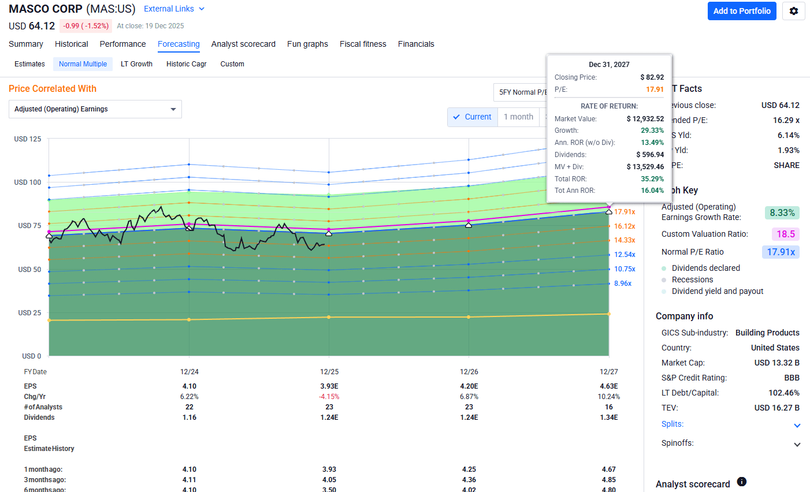Toggle Dividend yield and payout legend
Screen dimensions: 810x492
tap(717, 292)
